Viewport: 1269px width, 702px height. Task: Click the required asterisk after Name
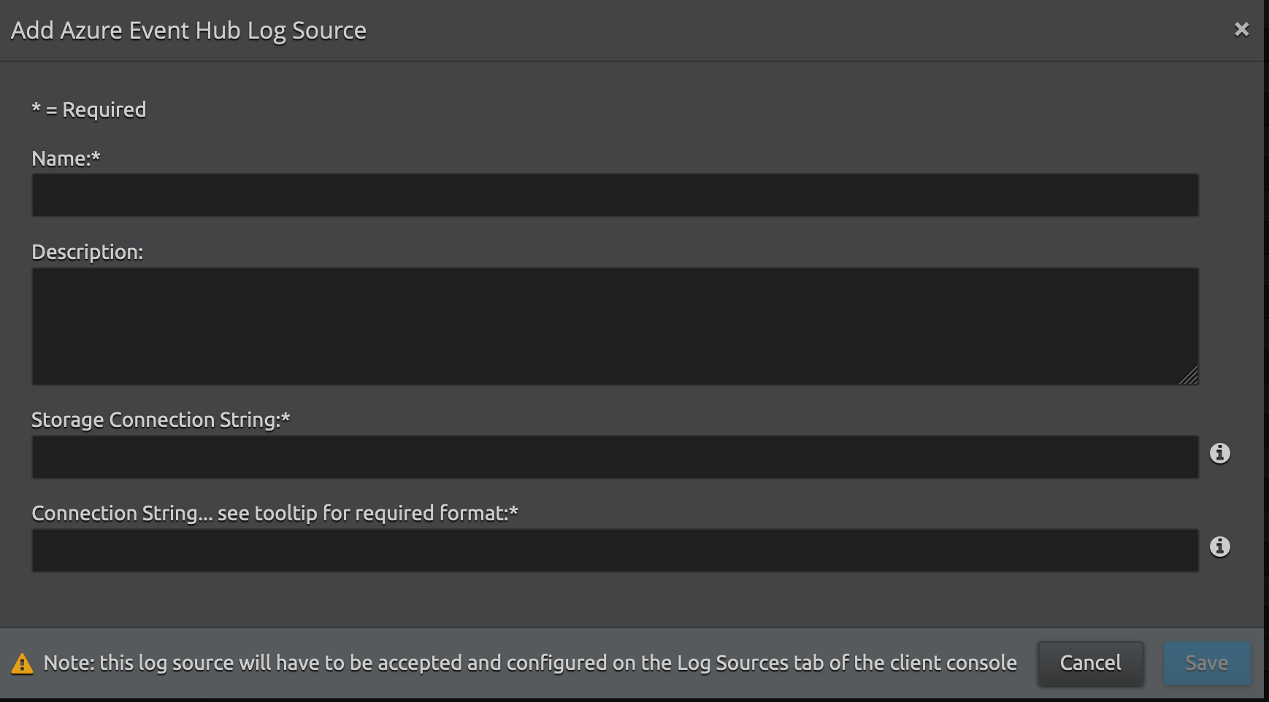[96, 155]
